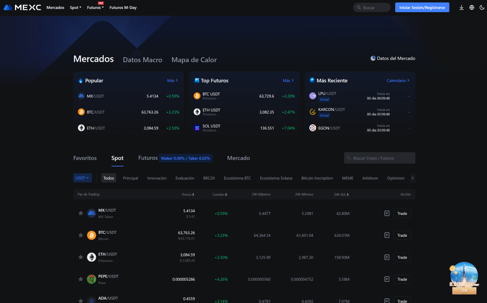Favorite the BTC/USDT star
487x303 pixels.
point(81,235)
